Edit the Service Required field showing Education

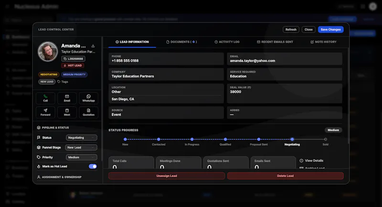[285, 74]
